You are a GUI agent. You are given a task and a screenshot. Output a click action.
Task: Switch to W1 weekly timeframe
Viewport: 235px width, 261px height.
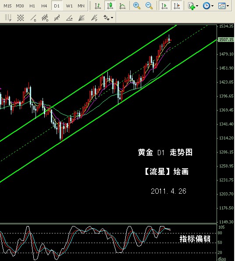click(x=69, y=6)
